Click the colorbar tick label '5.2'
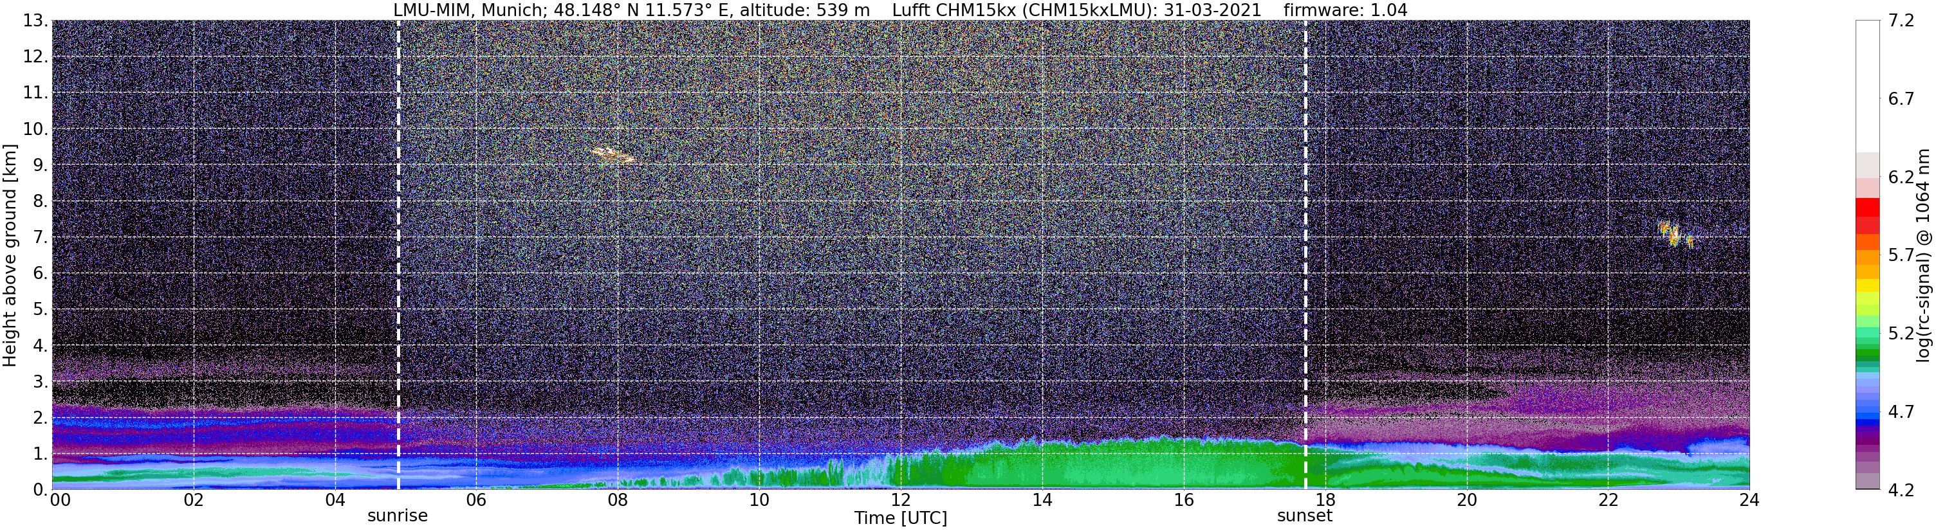 pyautogui.click(x=1901, y=334)
